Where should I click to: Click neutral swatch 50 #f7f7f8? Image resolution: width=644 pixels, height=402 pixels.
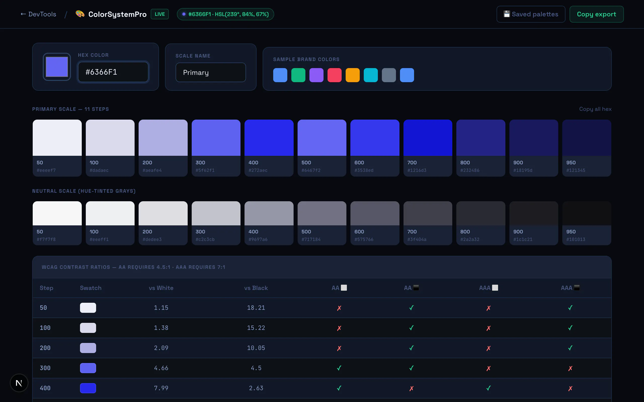(x=57, y=223)
